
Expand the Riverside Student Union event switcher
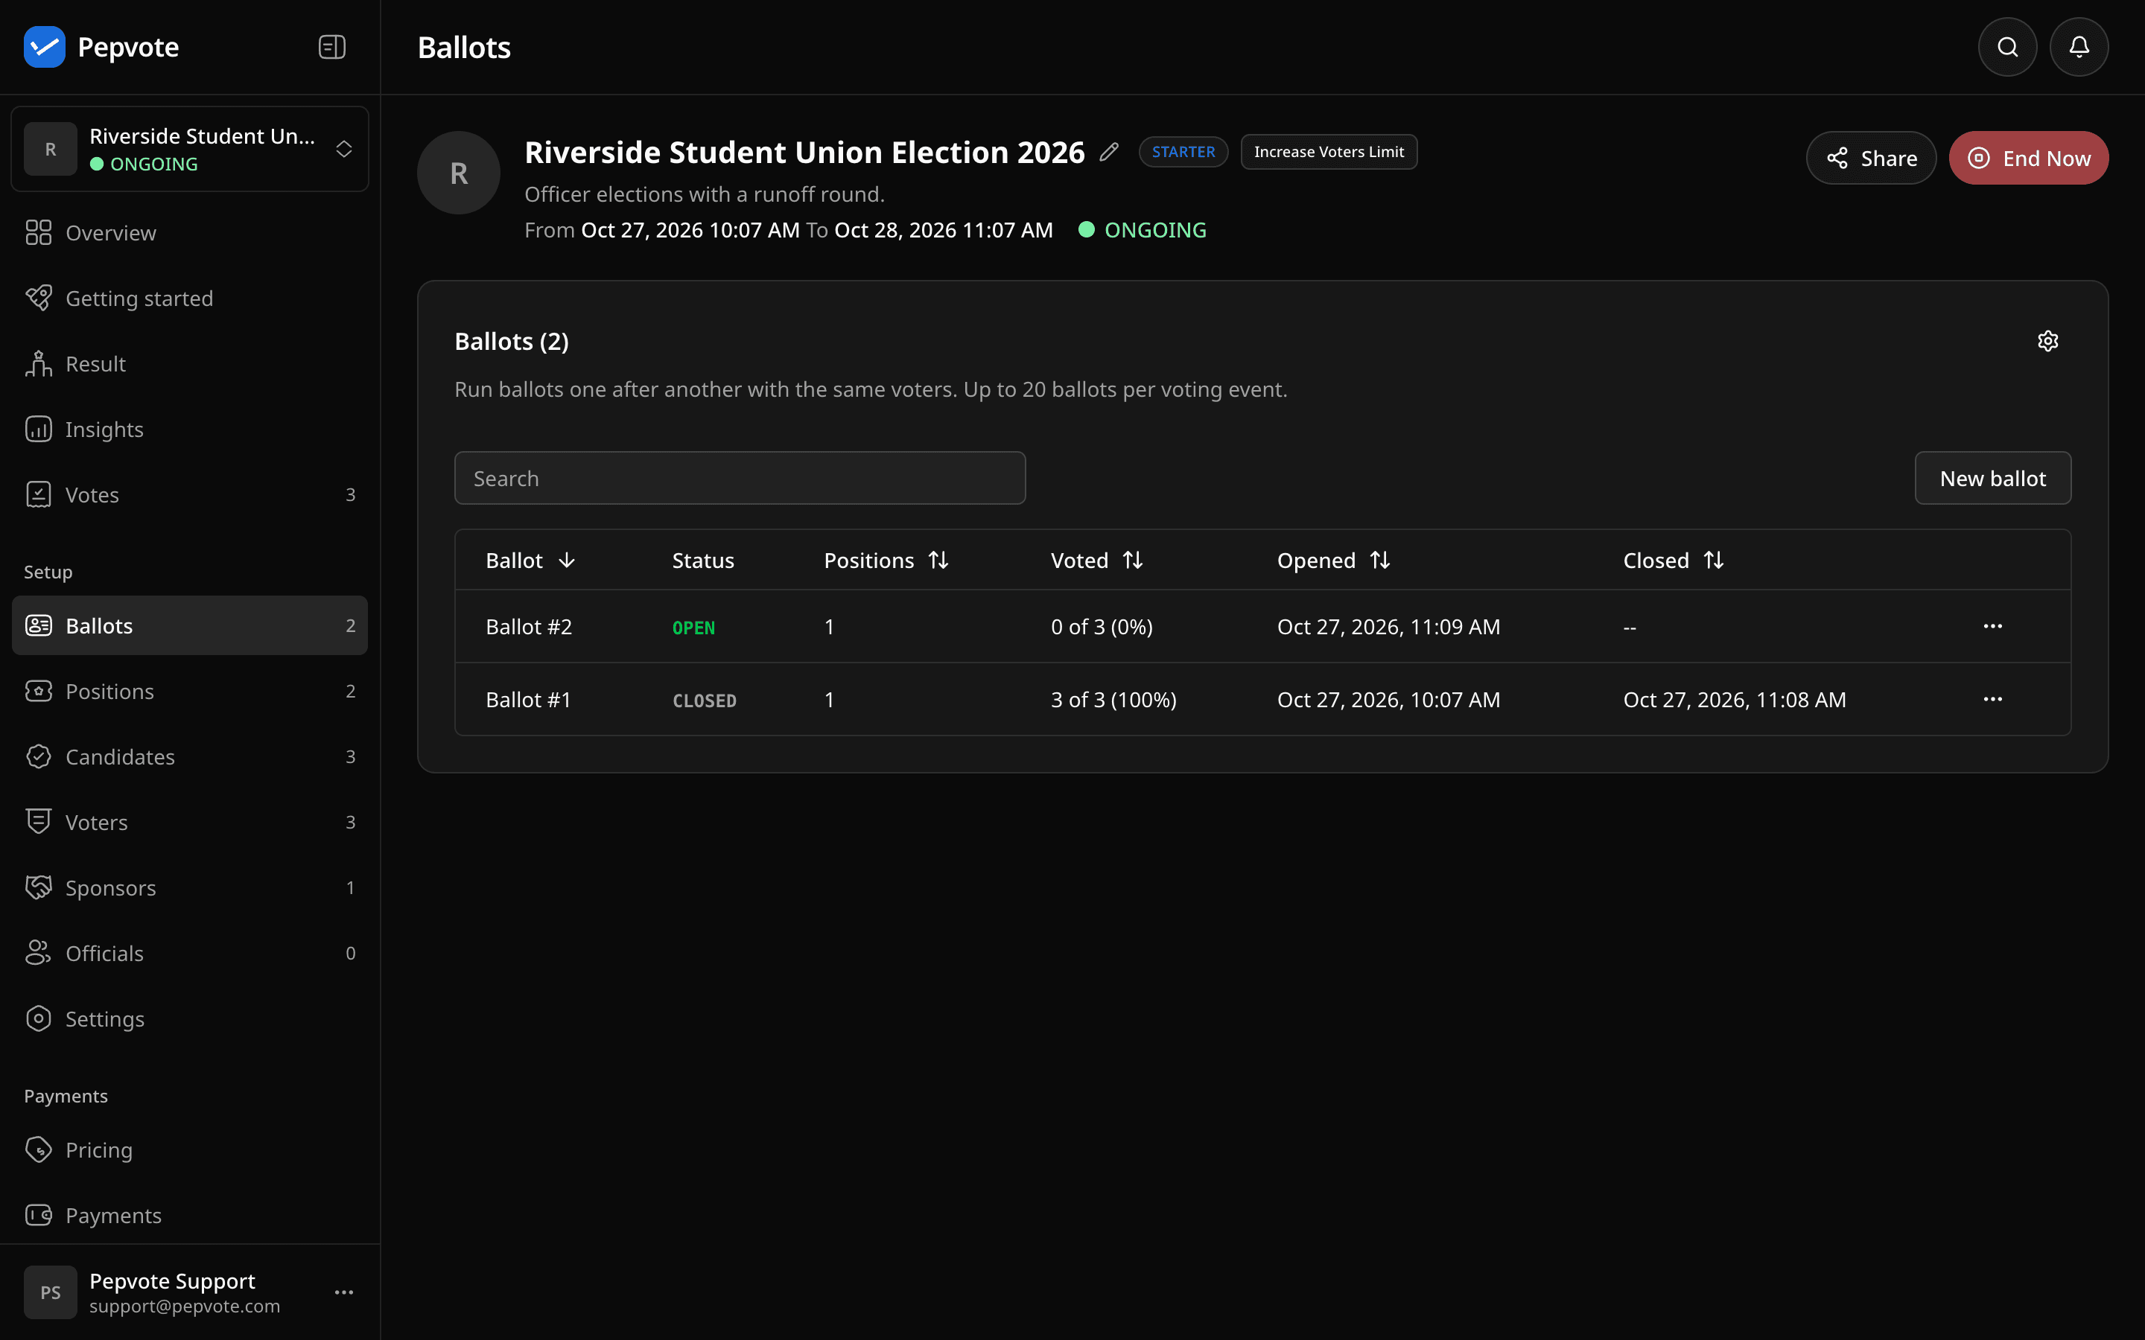point(190,149)
